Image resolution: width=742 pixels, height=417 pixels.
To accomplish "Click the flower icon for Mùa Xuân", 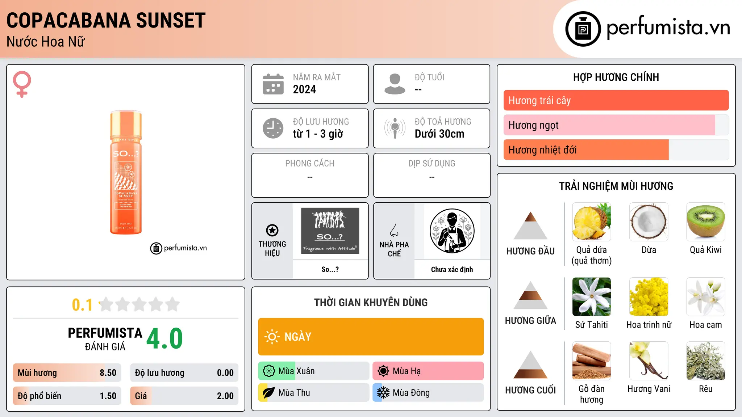I will pos(269,371).
